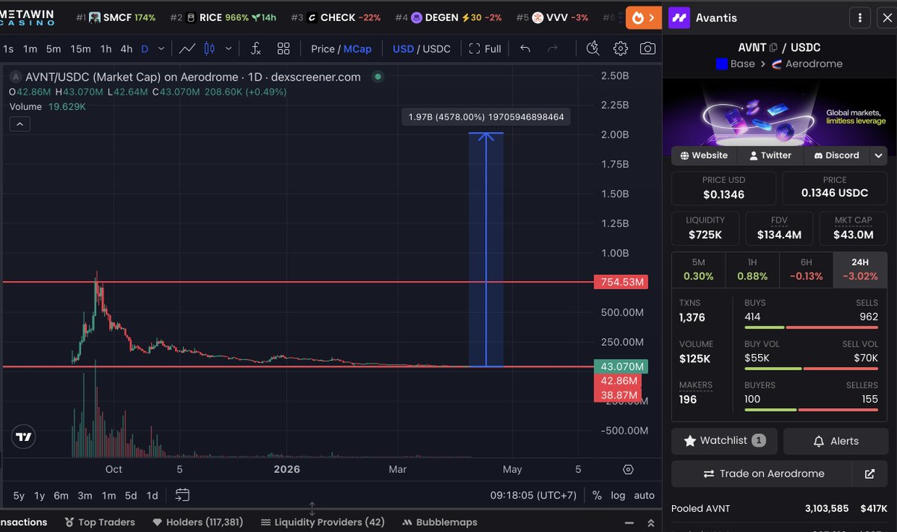Image resolution: width=897 pixels, height=532 pixels.
Task: Open the multi-chart layout grid icon
Action: (x=283, y=49)
